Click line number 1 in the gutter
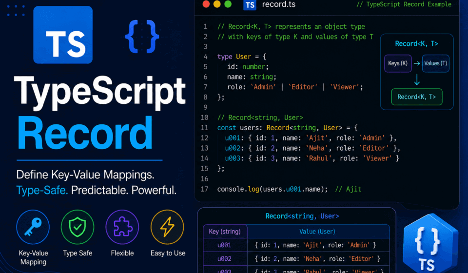The width and height of the screenshot is (468, 273). tap(205, 26)
